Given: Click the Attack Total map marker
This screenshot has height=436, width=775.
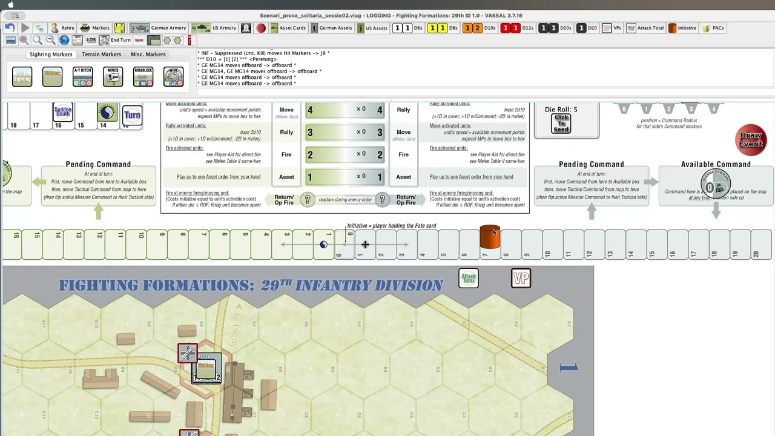Looking at the screenshot, I should click(x=469, y=278).
